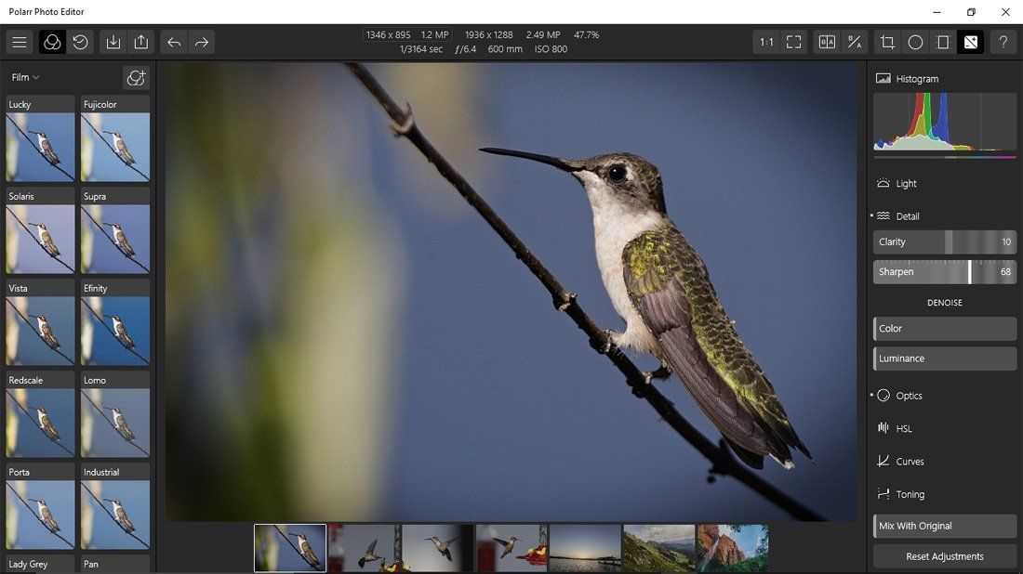
Task: Click the 1346 x 895 dimensions text
Action: (388, 35)
